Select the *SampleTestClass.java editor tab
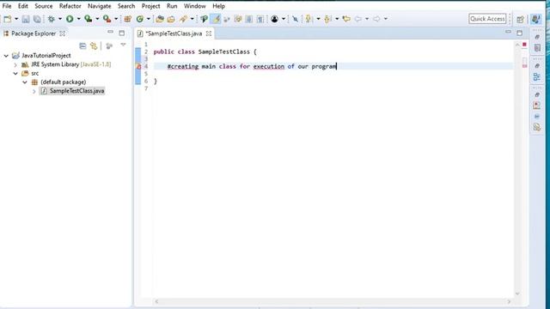Image resolution: width=550 pixels, height=309 pixels. point(174,33)
